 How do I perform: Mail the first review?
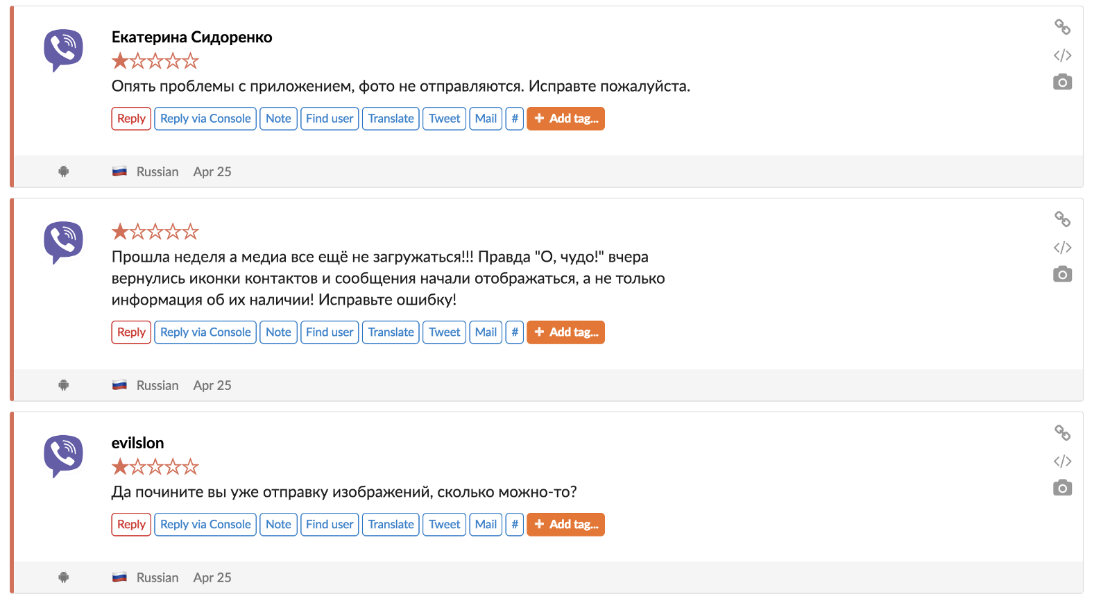[486, 119]
